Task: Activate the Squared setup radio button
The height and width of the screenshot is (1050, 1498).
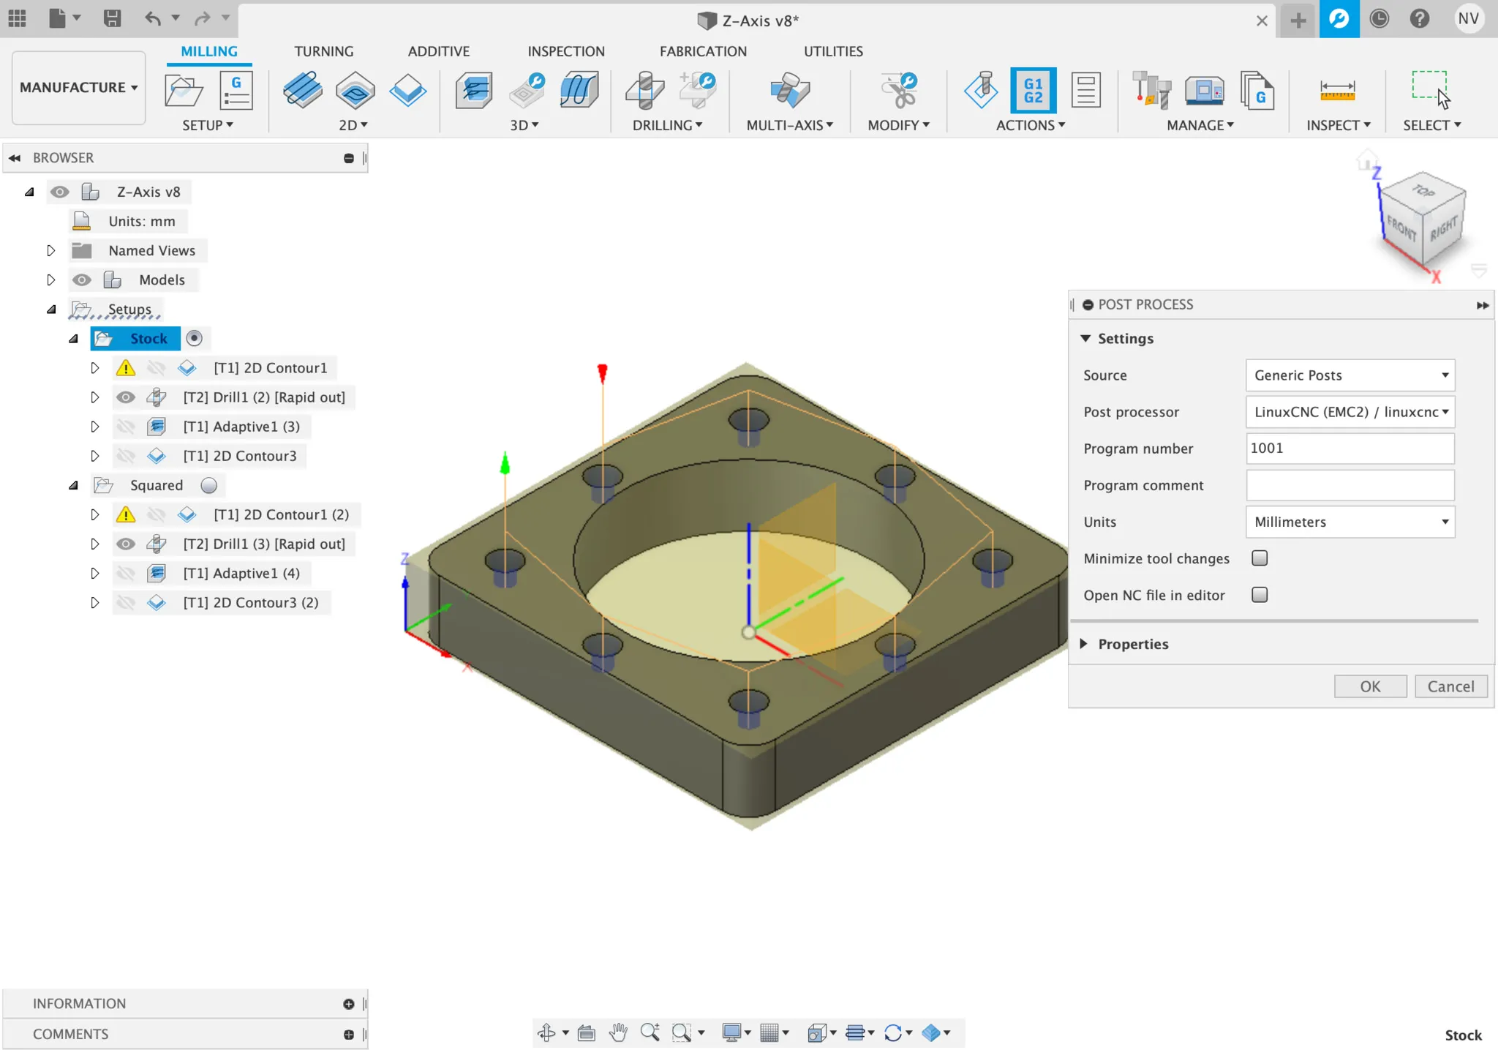Action: [209, 485]
